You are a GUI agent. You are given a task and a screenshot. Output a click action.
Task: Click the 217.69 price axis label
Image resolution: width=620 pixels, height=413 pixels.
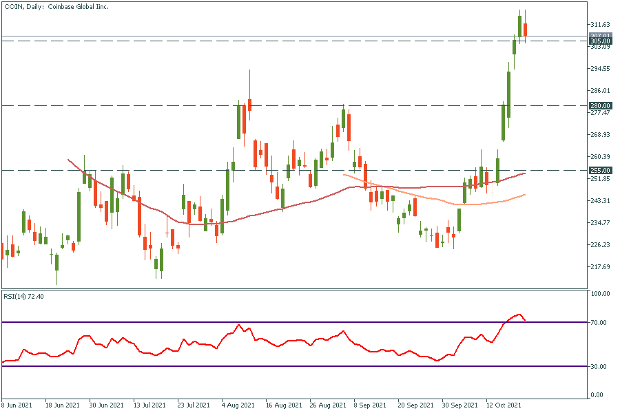click(x=601, y=266)
